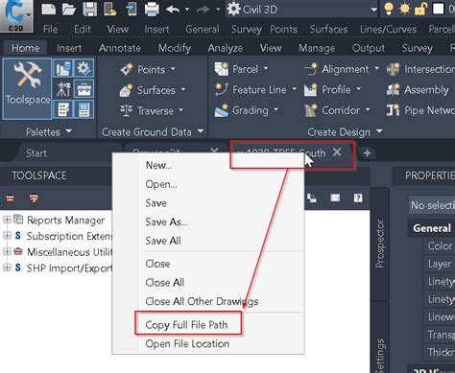Choose Save As... in the context menu
The width and height of the screenshot is (455, 373).
(166, 221)
